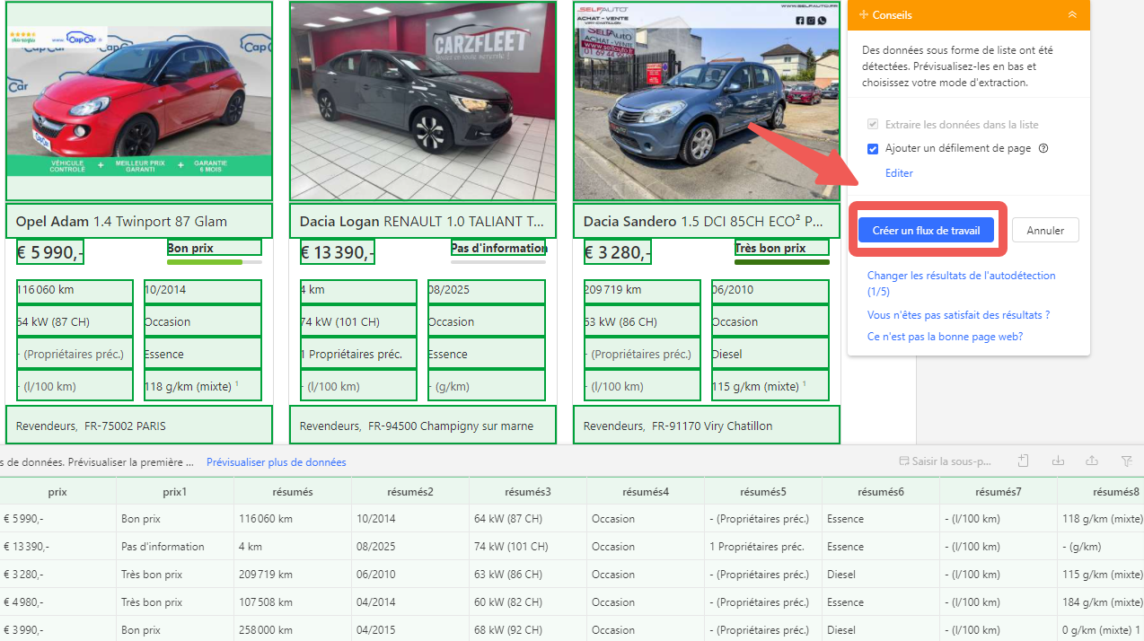Collapse the Conseils panel with double-chevron

point(1071,15)
